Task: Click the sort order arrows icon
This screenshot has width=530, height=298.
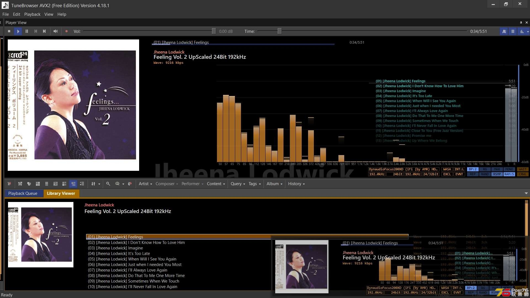Action: (93, 184)
